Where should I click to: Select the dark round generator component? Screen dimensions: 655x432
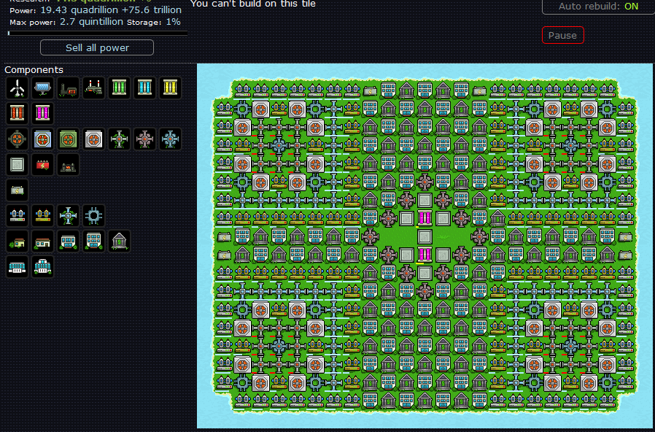click(x=17, y=139)
